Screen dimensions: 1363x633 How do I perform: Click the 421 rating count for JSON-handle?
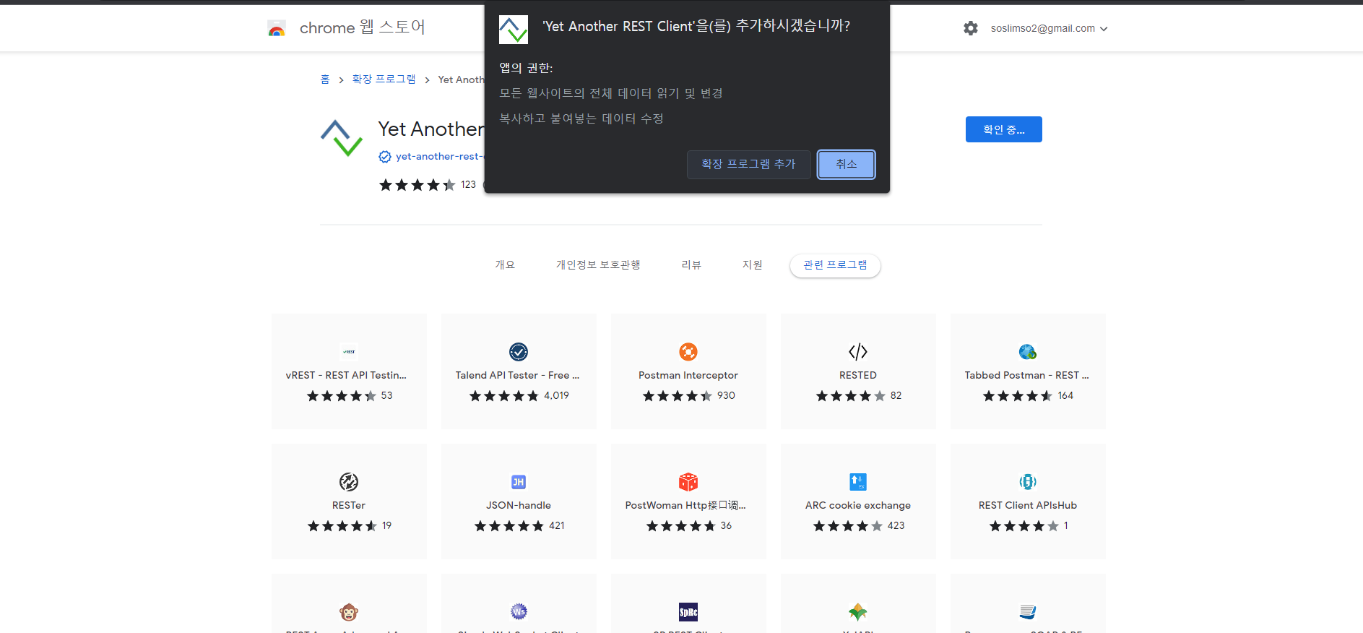pyautogui.click(x=557, y=525)
